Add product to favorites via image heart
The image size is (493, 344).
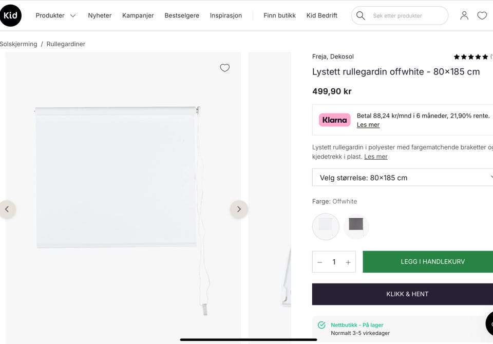coord(224,68)
